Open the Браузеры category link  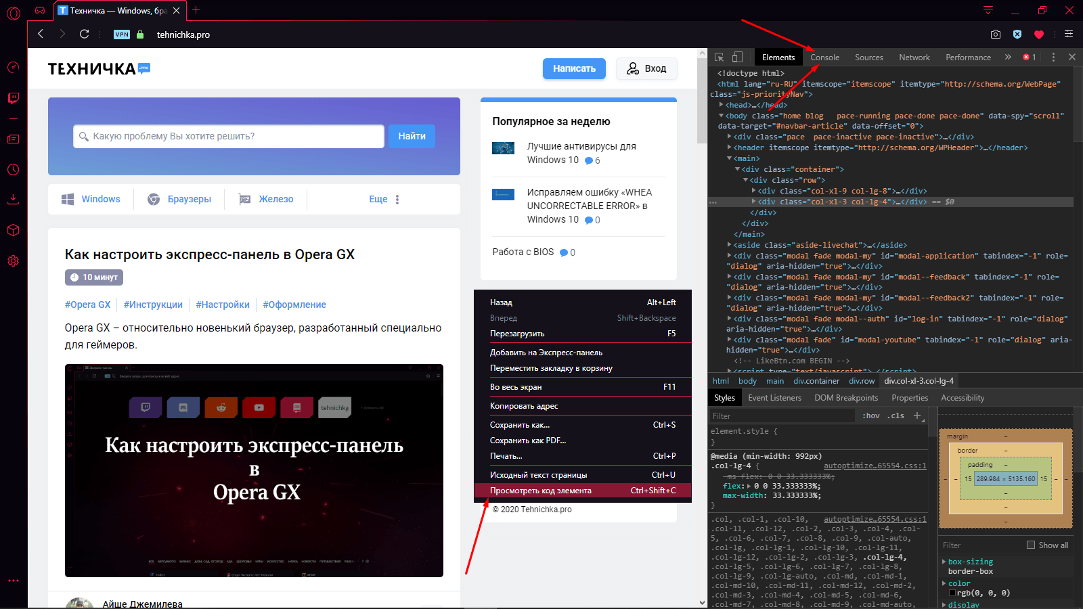point(179,199)
